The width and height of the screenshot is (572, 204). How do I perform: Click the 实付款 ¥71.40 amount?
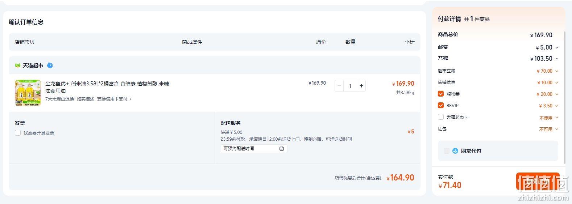click(450, 186)
